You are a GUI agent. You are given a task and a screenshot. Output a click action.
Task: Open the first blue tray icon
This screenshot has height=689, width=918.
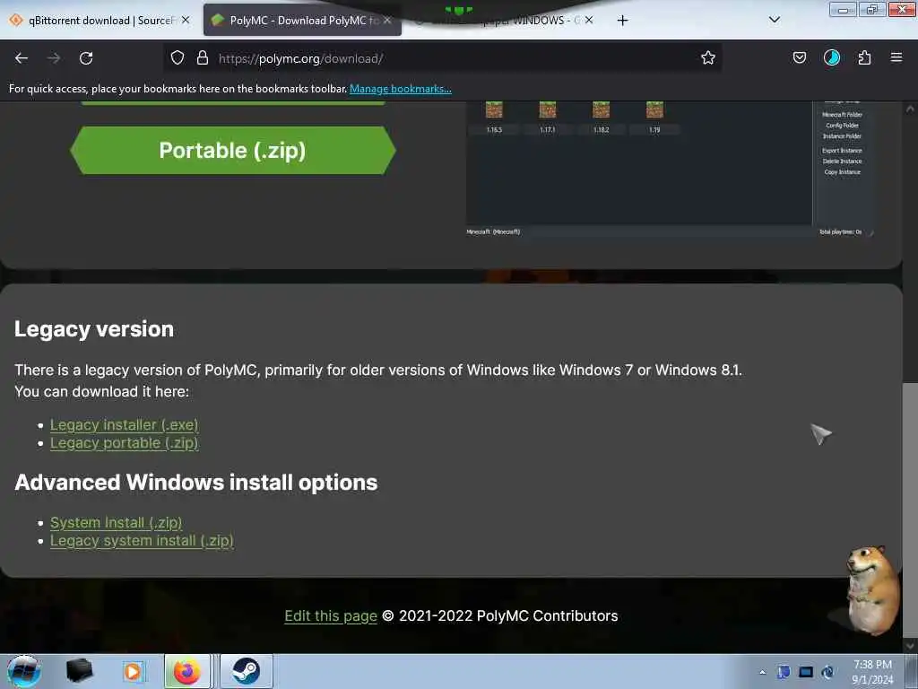784,672
